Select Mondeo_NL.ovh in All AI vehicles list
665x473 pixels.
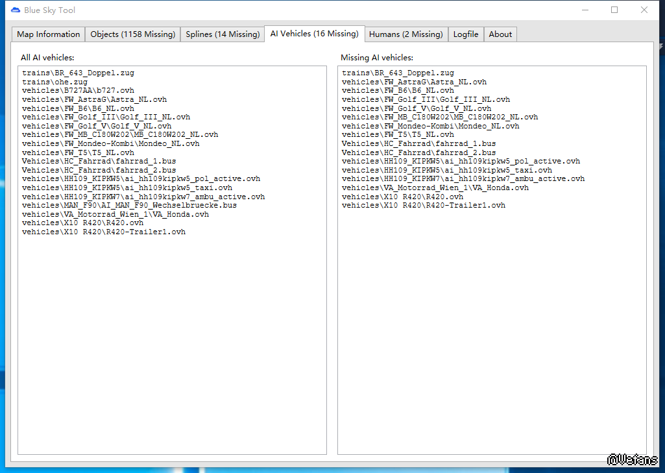click(x=111, y=143)
